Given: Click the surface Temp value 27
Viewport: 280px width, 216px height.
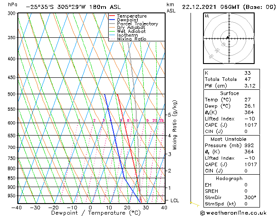Looking at the screenshot, I should tap(248, 100).
